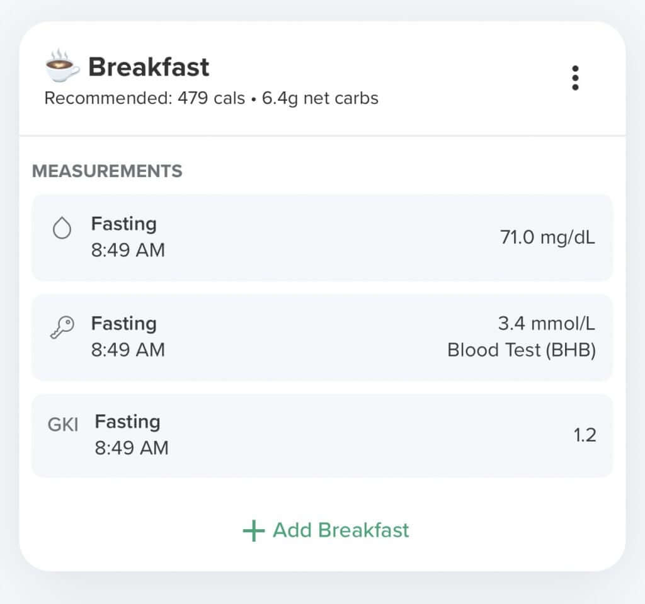The height and width of the screenshot is (604, 645).
Task: Click the Blood Test (BHB) label
Action: coord(522,350)
